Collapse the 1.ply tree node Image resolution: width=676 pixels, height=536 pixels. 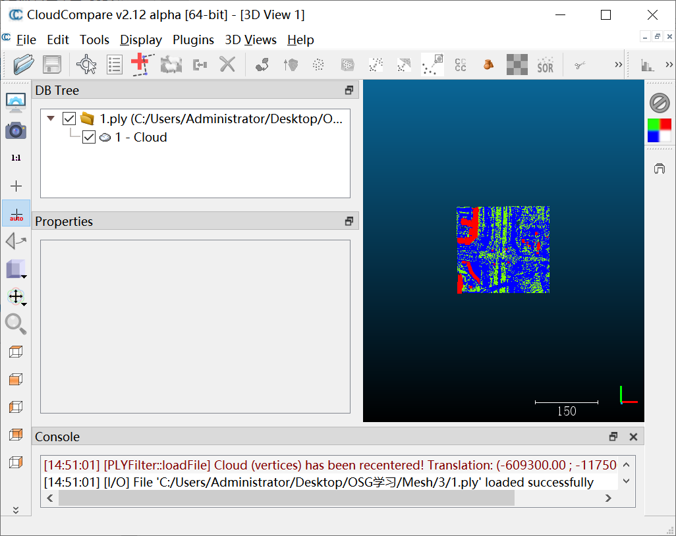[51, 119]
